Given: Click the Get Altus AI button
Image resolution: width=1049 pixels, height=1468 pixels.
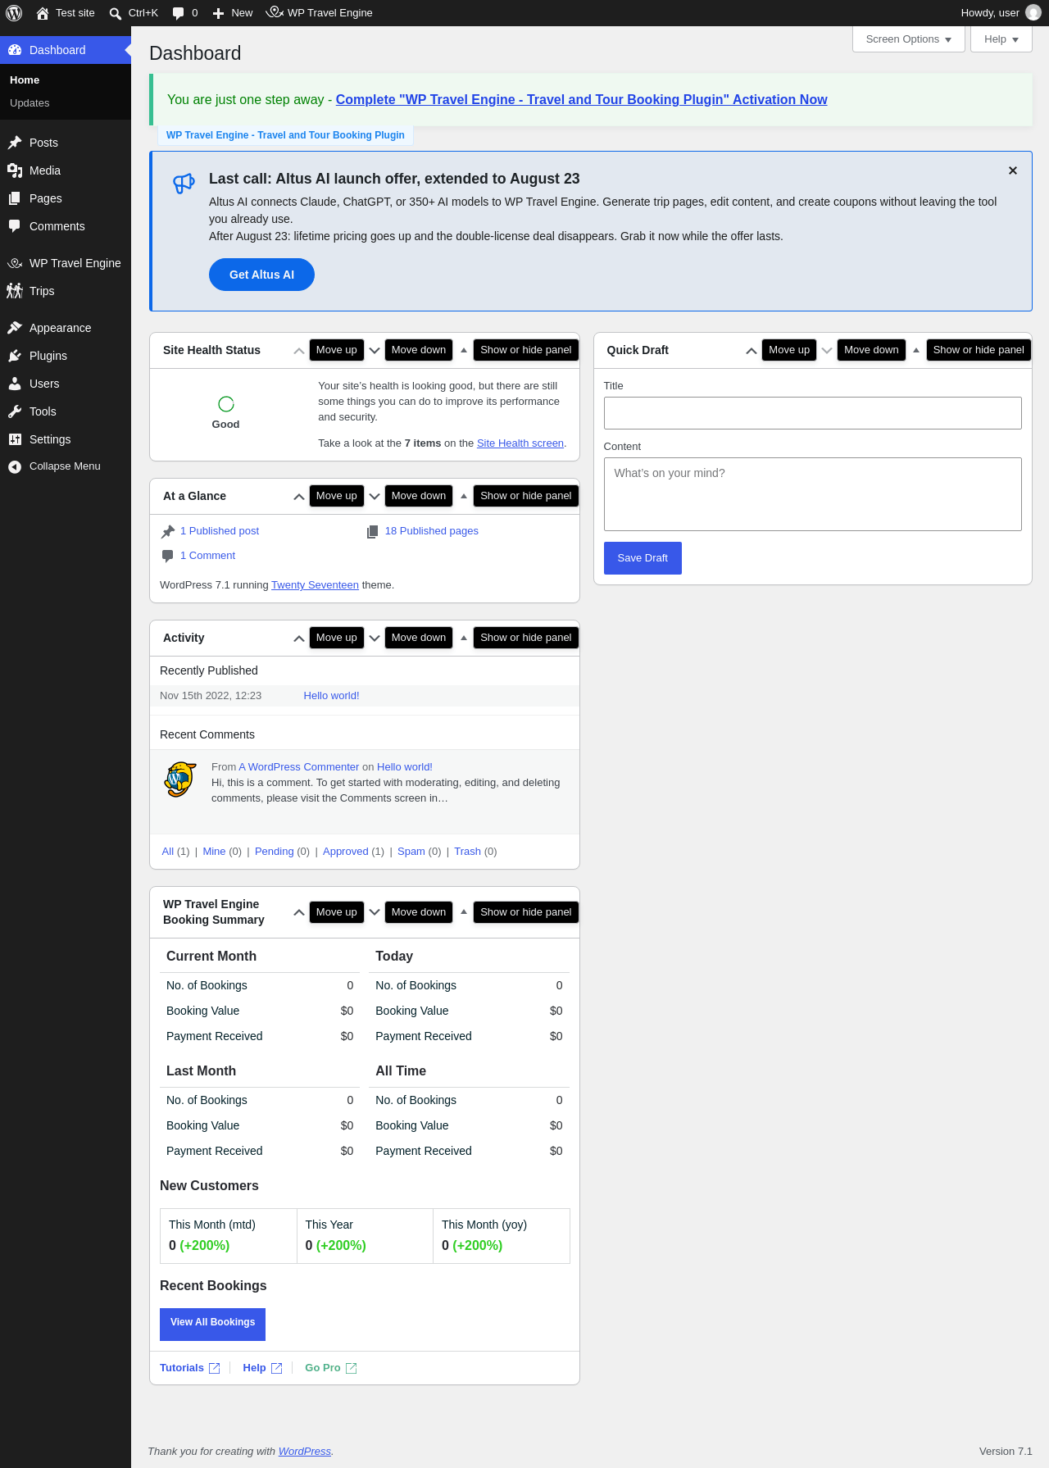Looking at the screenshot, I should [x=261, y=275].
